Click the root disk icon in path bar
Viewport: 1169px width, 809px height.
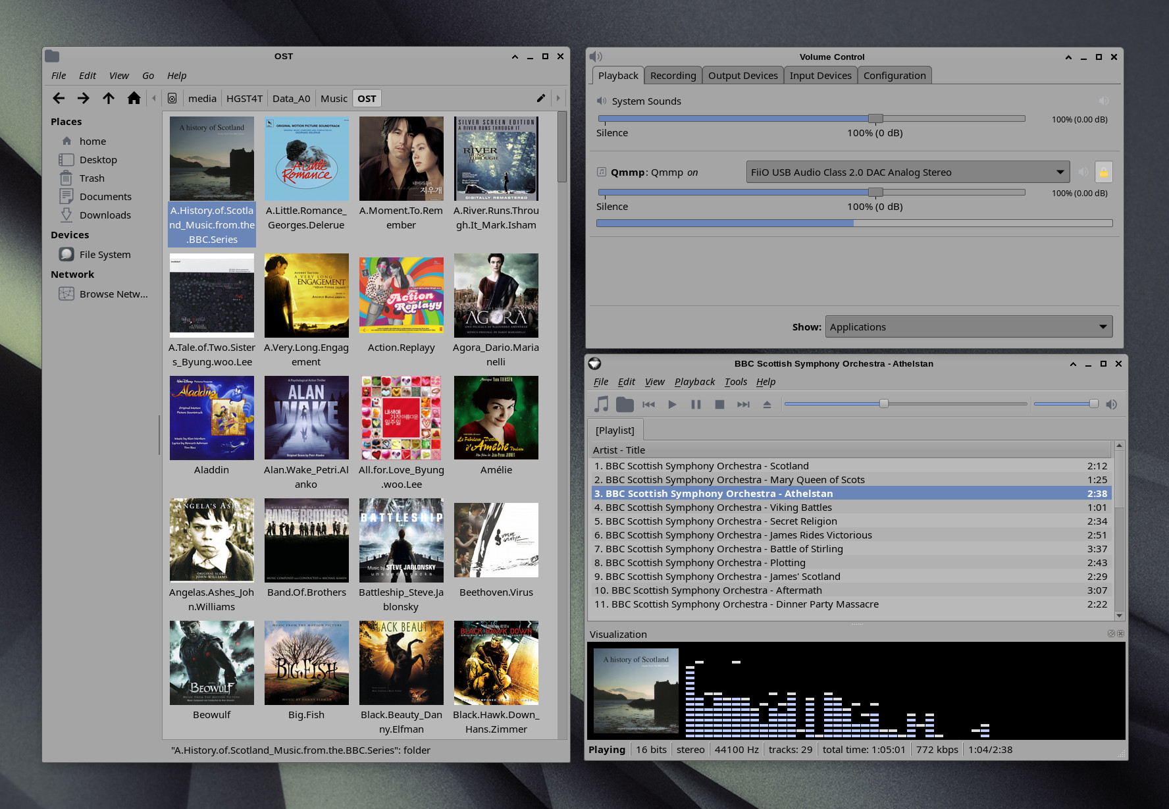[x=172, y=99]
